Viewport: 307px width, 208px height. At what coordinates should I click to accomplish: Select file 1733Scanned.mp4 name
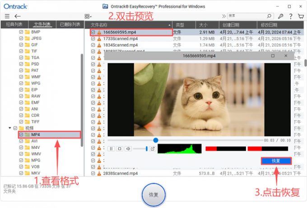121,39
